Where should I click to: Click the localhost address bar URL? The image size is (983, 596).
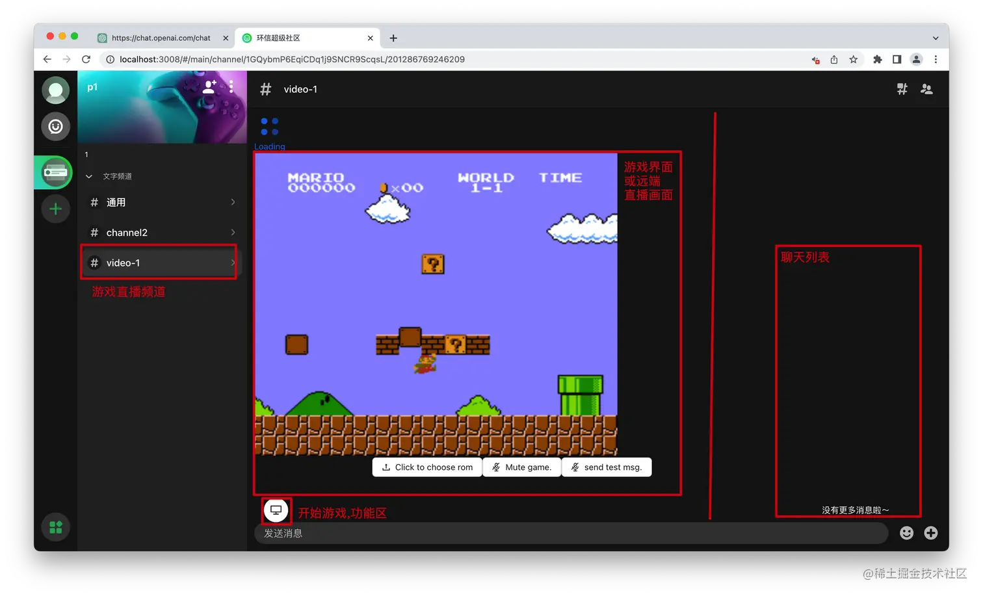coord(292,59)
